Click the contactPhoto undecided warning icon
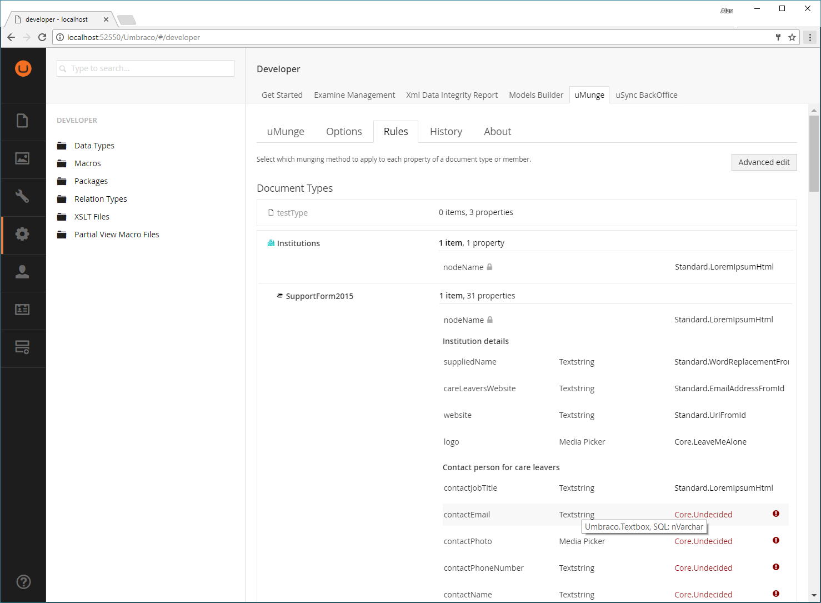 [776, 540]
